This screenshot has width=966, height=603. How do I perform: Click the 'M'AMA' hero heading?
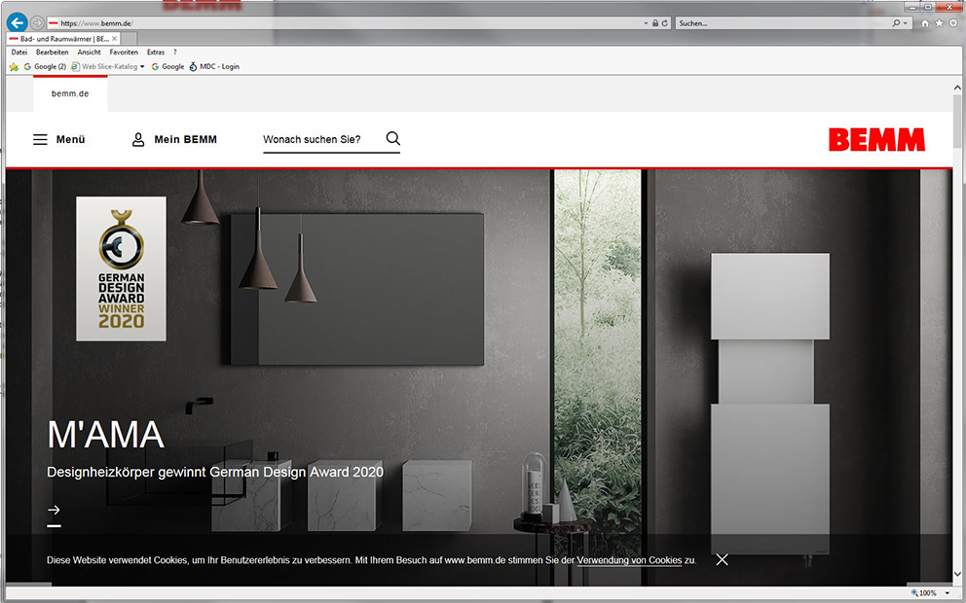point(105,435)
